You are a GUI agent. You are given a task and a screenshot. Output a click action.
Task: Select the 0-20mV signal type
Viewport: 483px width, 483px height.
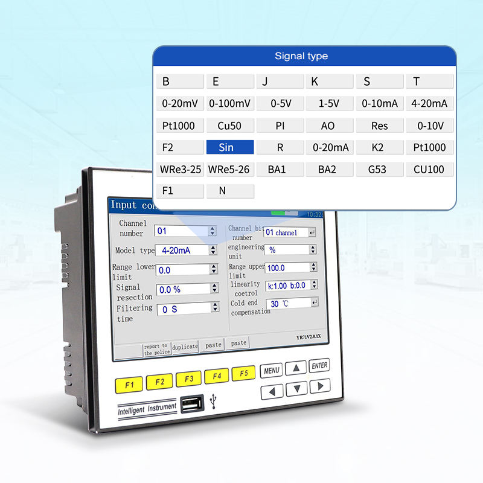pos(180,103)
